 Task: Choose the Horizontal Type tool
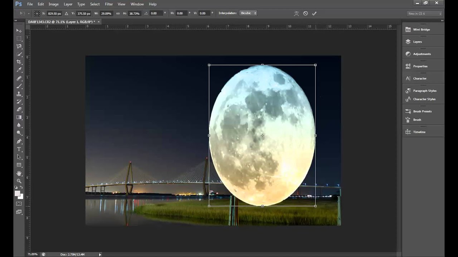19,149
